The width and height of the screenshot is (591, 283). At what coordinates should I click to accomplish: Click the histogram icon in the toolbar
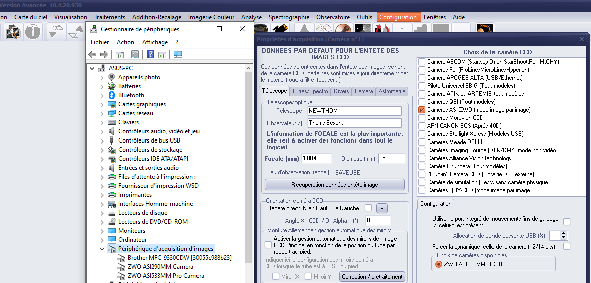[x=304, y=31]
